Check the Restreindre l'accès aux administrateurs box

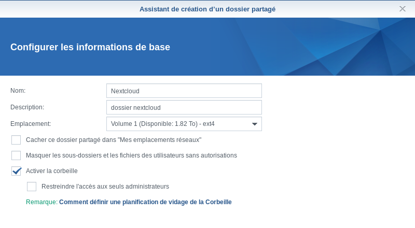pos(32,187)
